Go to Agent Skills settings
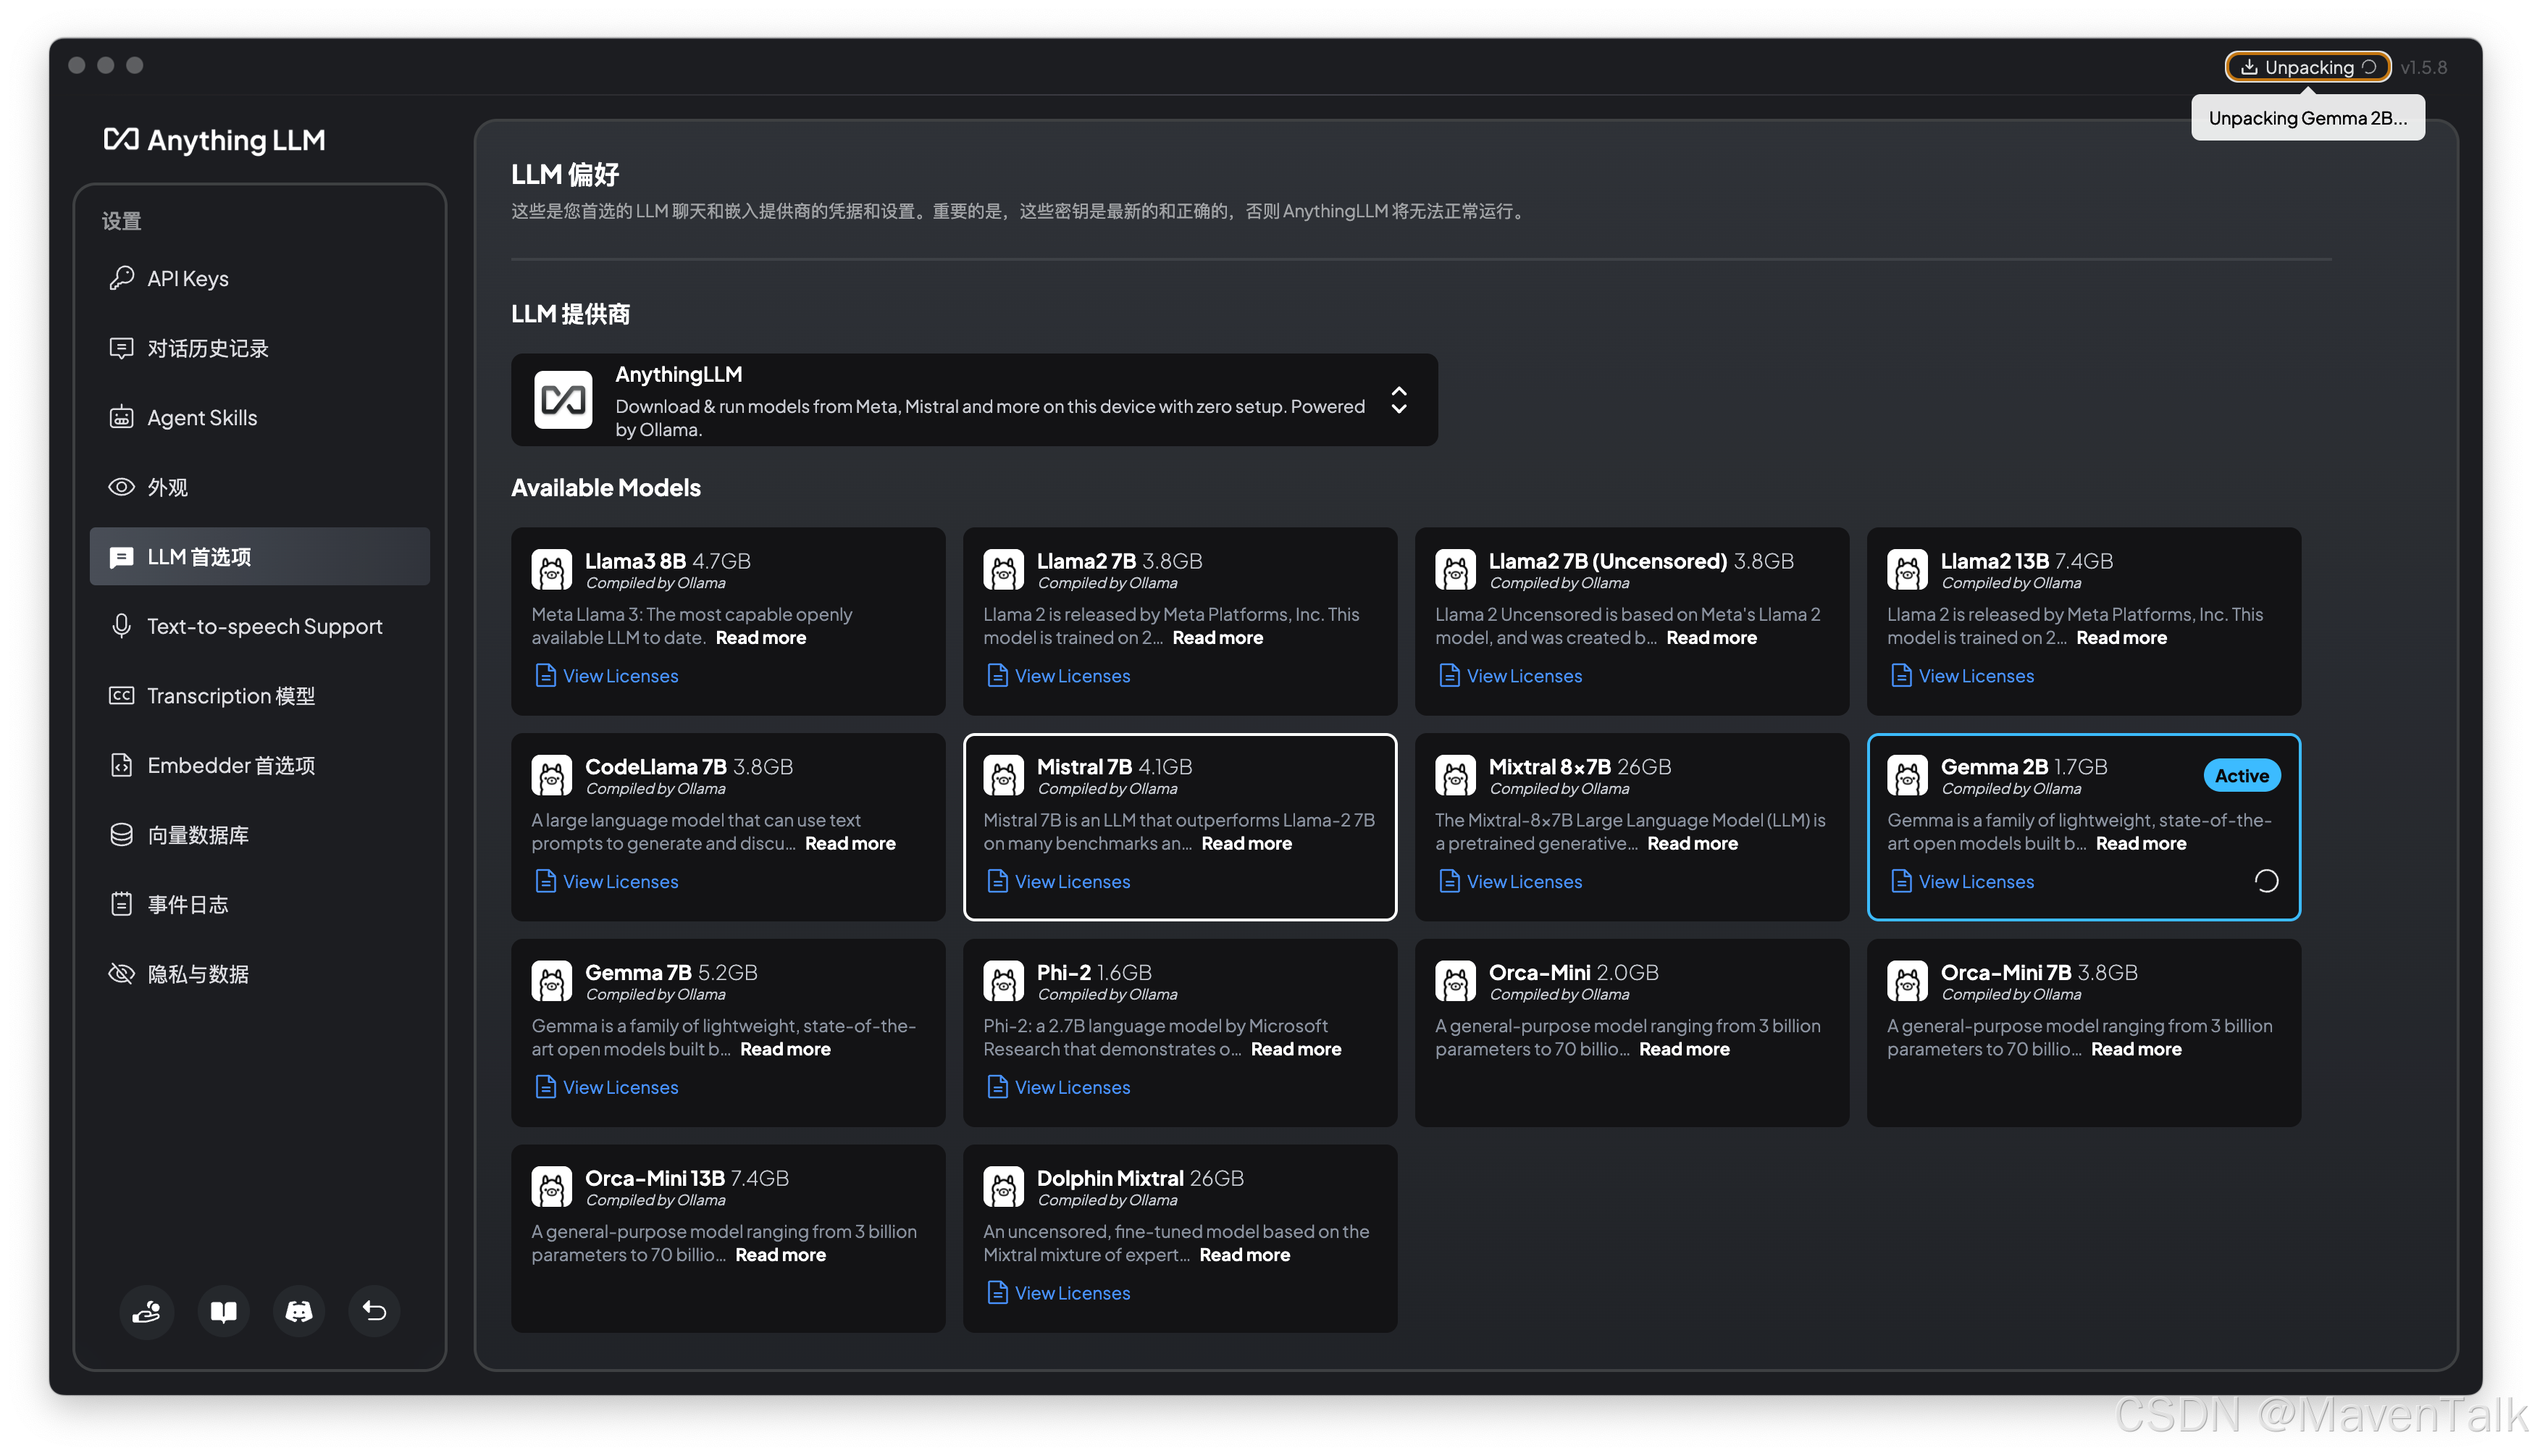Viewport: 2532px width, 1456px height. pos(260,417)
